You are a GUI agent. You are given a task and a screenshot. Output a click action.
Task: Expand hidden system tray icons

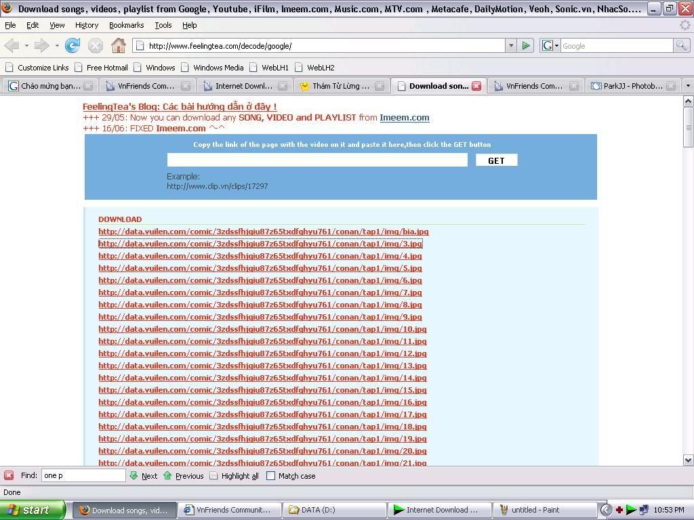tap(607, 510)
